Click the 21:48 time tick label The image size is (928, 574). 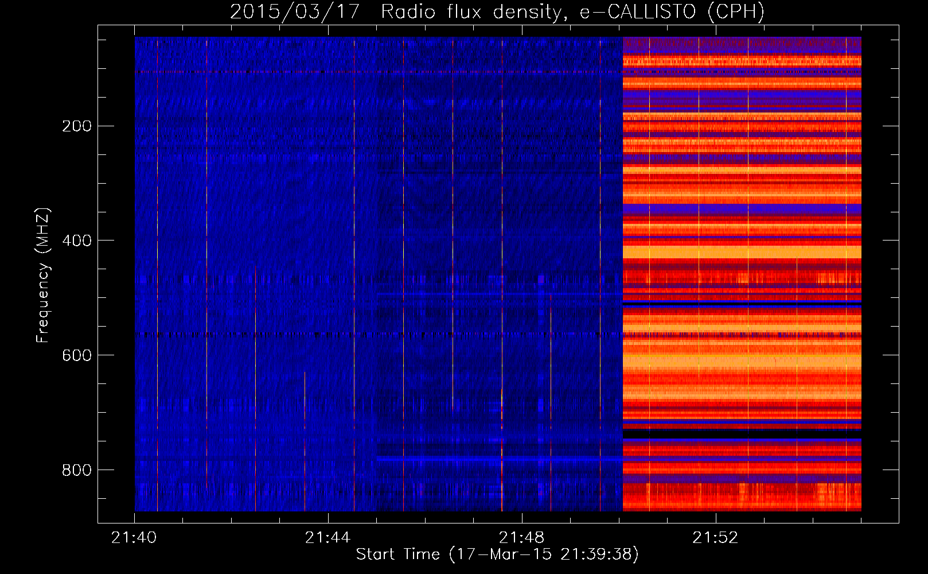522,538
